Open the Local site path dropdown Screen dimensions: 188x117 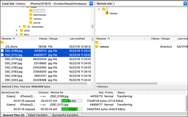[x=91, y=3]
